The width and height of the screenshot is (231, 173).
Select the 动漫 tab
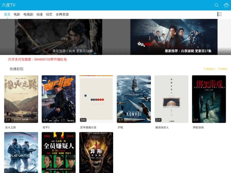[40, 15]
